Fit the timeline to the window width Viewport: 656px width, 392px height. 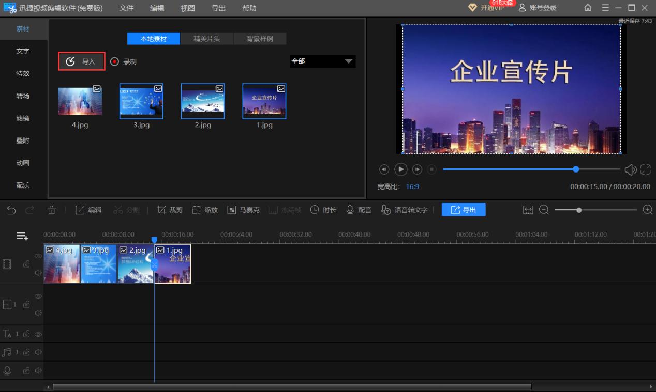point(528,210)
